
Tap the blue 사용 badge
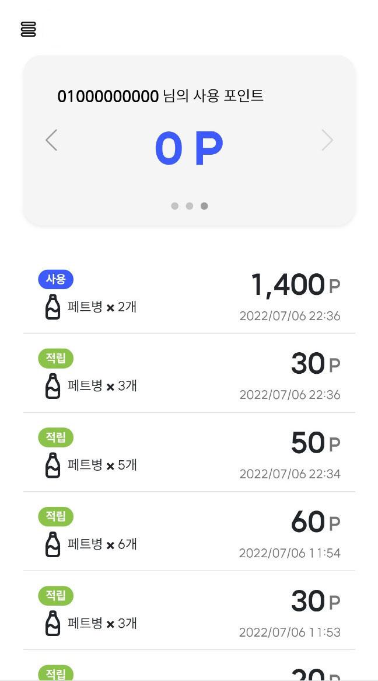coord(56,280)
